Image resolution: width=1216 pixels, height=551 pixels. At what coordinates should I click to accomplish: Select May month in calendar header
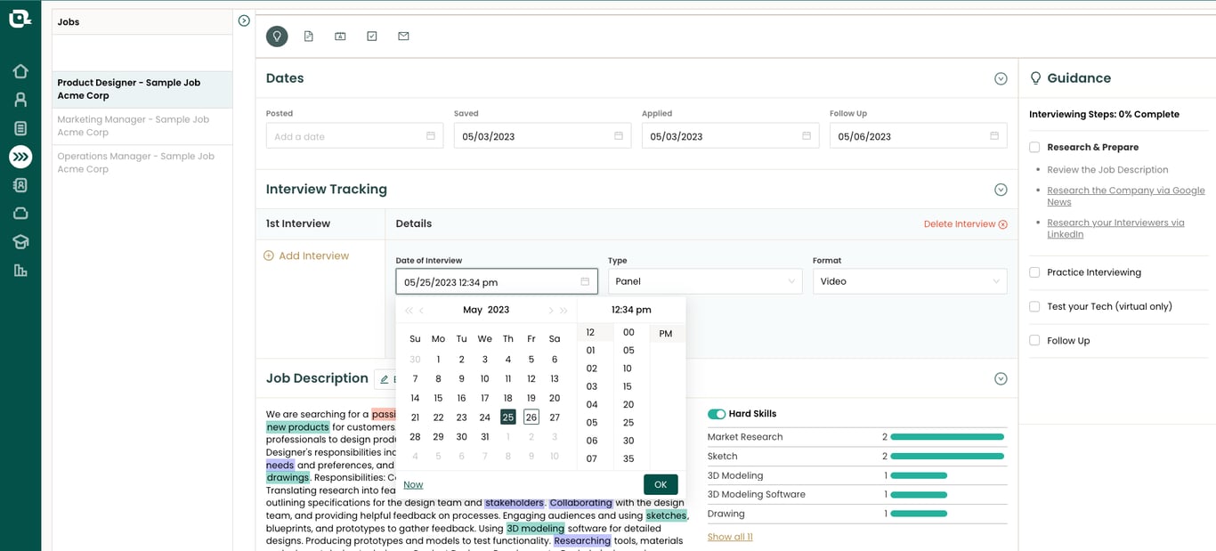tap(473, 310)
